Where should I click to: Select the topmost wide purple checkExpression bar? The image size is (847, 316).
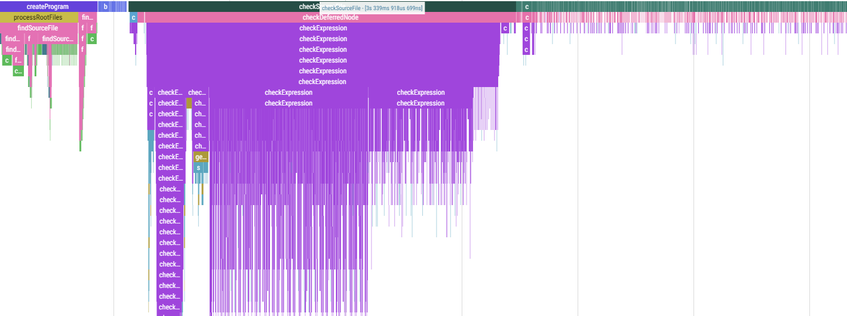[323, 28]
